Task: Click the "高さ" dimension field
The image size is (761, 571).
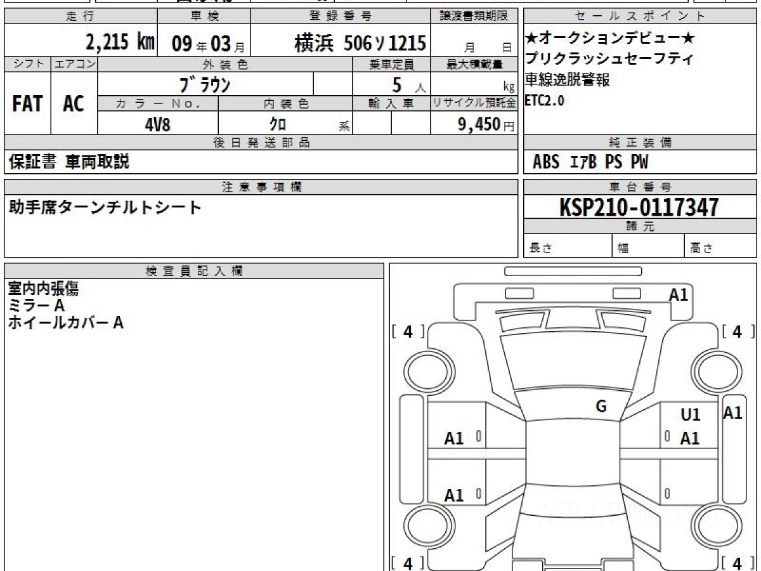Action: (720, 246)
